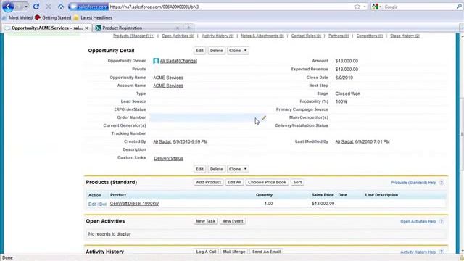The height and width of the screenshot is (261, 464).
Task: Open Products (Standard) Help link
Action: [x=413, y=183]
